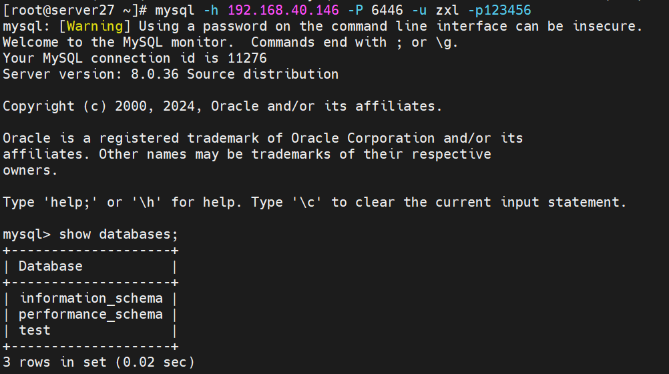Click the show databases; command

pyautogui.click(x=118, y=234)
